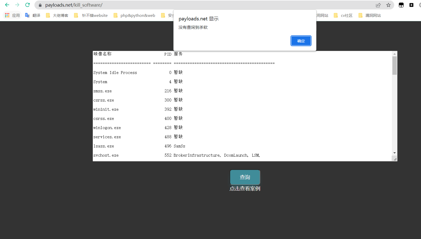Open the black mask extension icon
Screen dimensions: 421x239
[401, 5]
